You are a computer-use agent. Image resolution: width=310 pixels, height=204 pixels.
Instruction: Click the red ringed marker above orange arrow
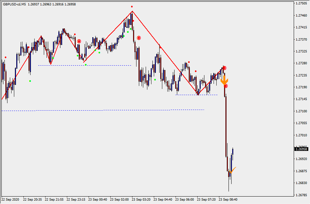click(224, 68)
